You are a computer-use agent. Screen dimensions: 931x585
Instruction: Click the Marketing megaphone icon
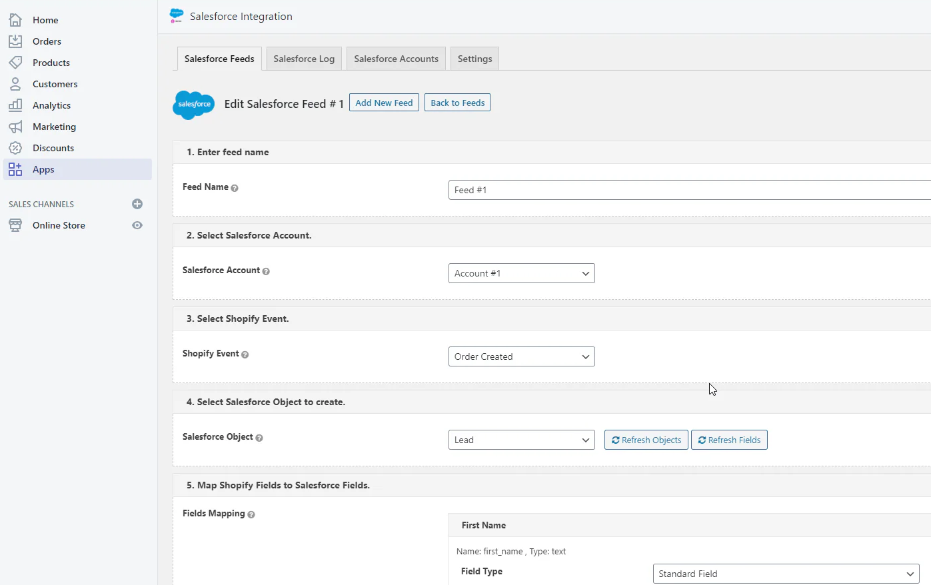pos(15,127)
